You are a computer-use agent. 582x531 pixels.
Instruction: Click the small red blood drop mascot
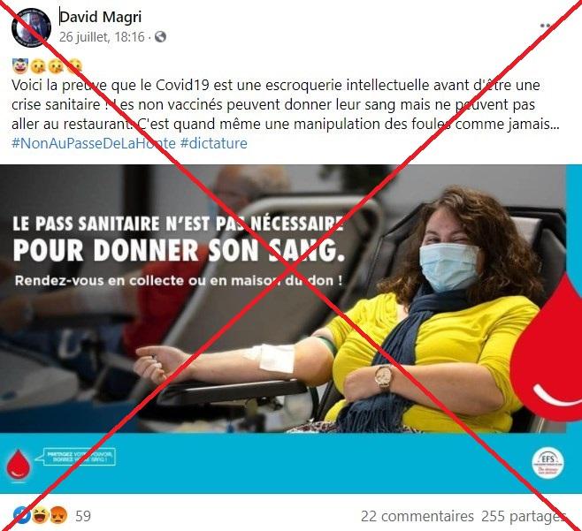[19, 464]
